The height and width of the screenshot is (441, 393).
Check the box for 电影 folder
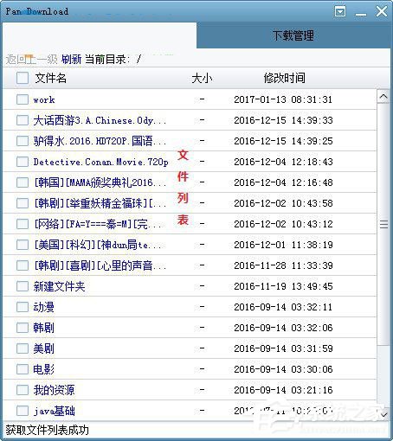[x=23, y=369]
